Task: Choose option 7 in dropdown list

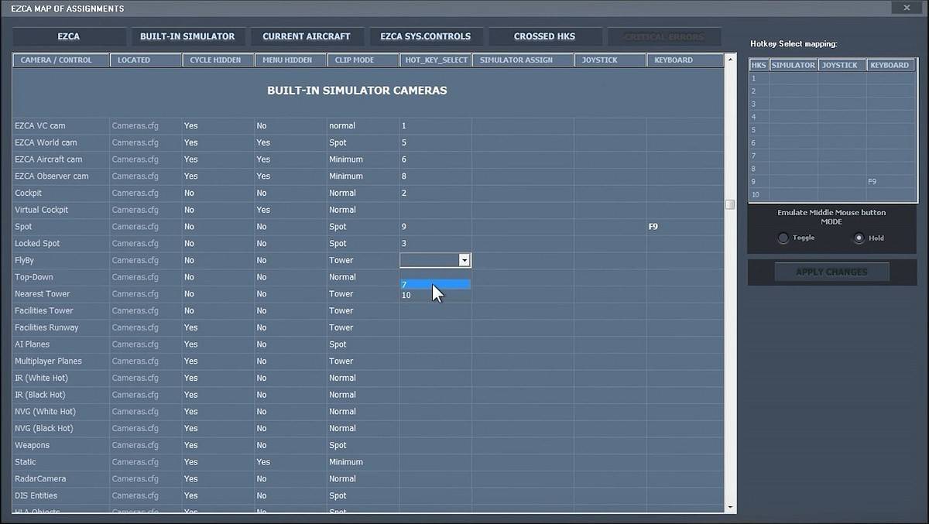Action: tap(434, 285)
